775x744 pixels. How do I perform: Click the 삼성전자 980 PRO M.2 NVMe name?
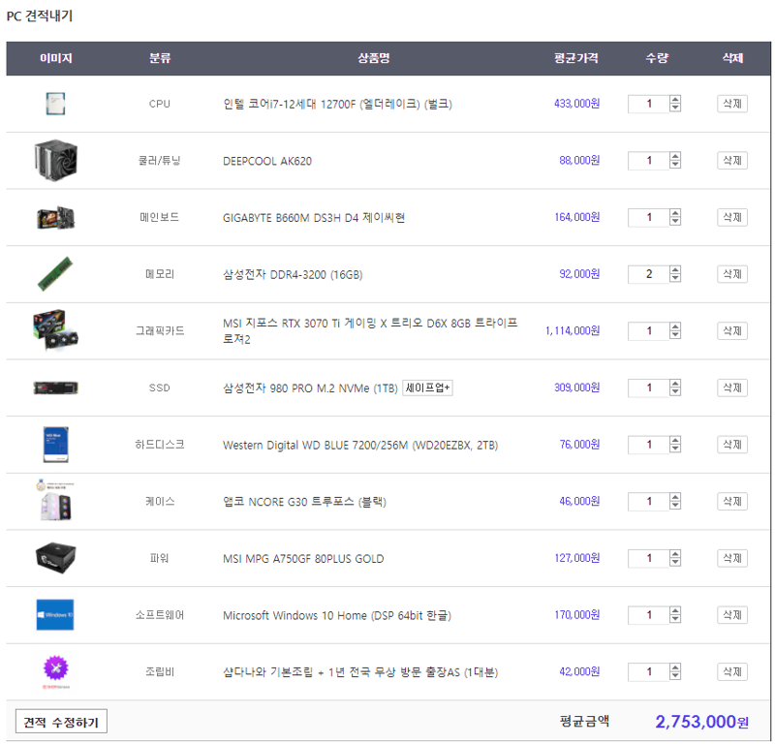[310, 388]
